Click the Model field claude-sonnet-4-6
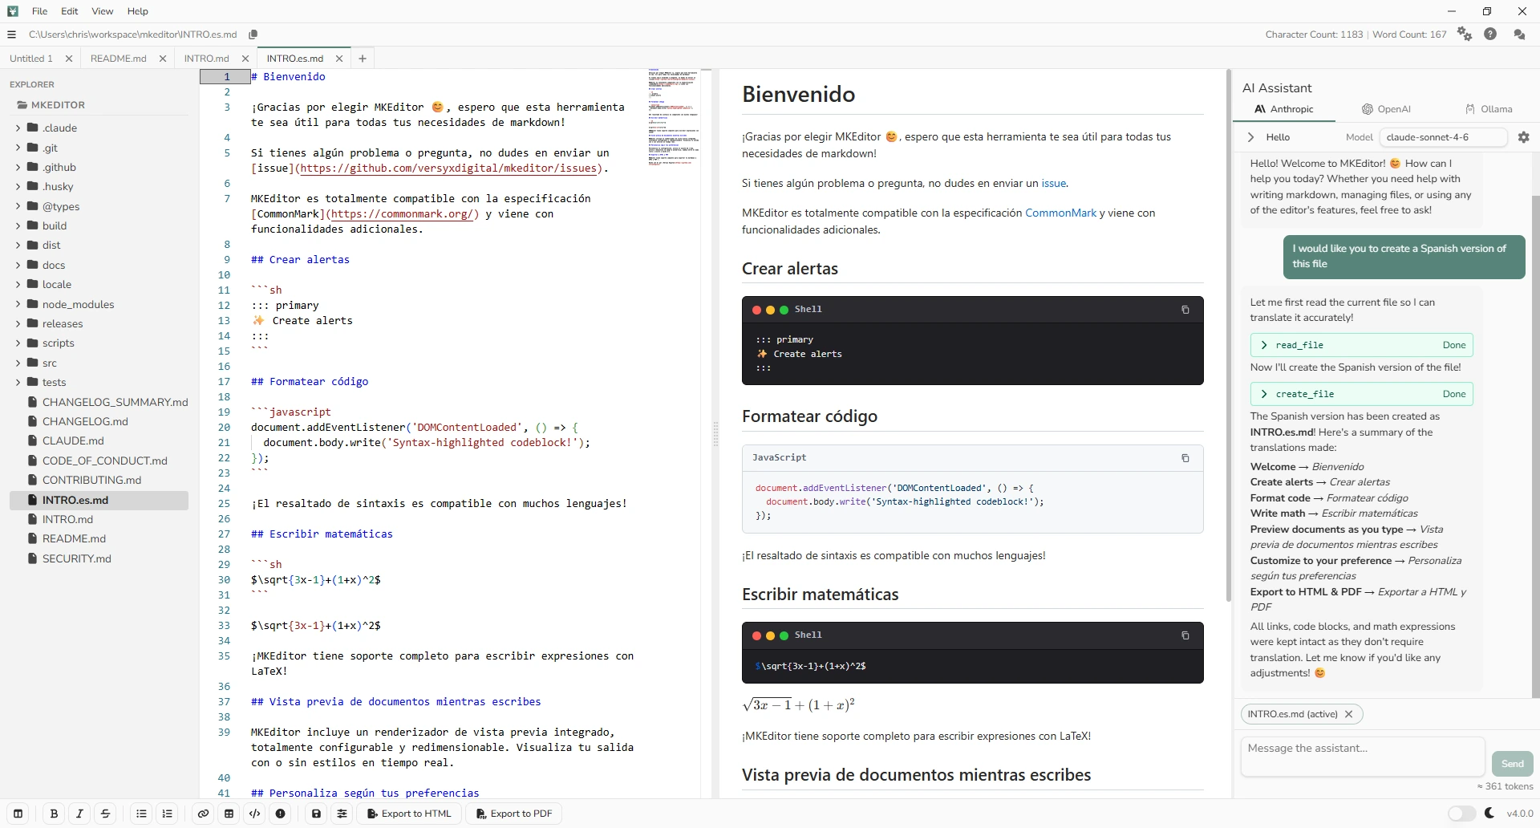This screenshot has width=1540, height=828. [x=1443, y=137]
